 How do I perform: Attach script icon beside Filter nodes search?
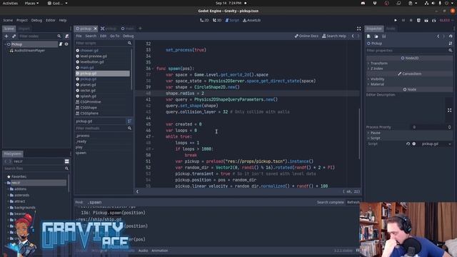(66, 36)
